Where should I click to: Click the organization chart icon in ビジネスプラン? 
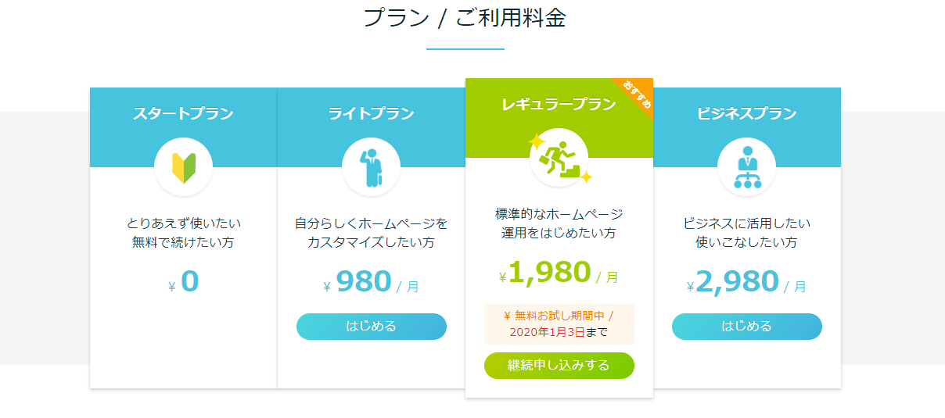(747, 167)
